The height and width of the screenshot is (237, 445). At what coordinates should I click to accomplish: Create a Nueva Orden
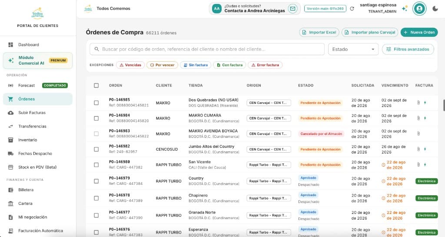click(419, 32)
